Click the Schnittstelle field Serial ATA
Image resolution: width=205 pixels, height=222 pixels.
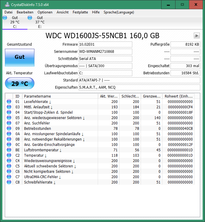tap(105, 59)
